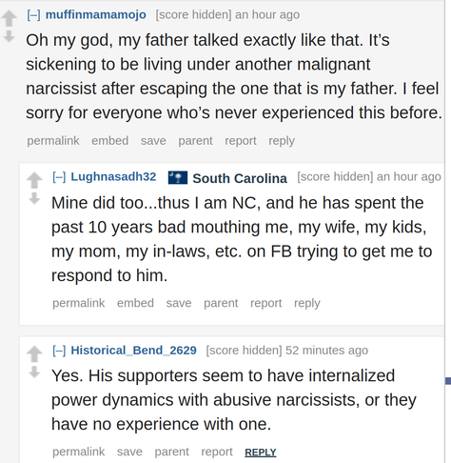451x463 pixels.
Task: Report Lughnasadh32's comment
Action: (x=265, y=303)
